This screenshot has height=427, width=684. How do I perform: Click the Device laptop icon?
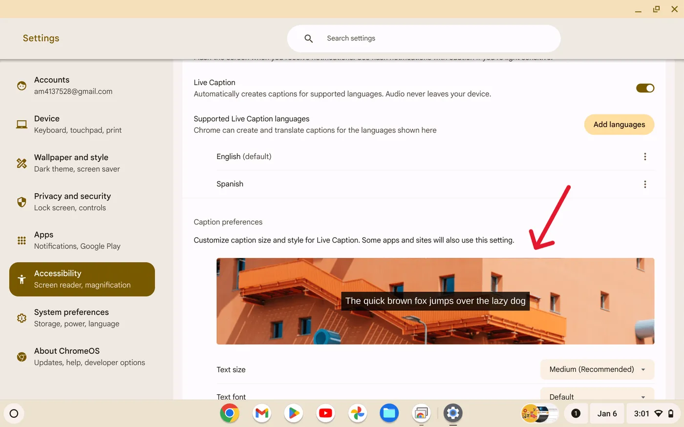coord(21,124)
